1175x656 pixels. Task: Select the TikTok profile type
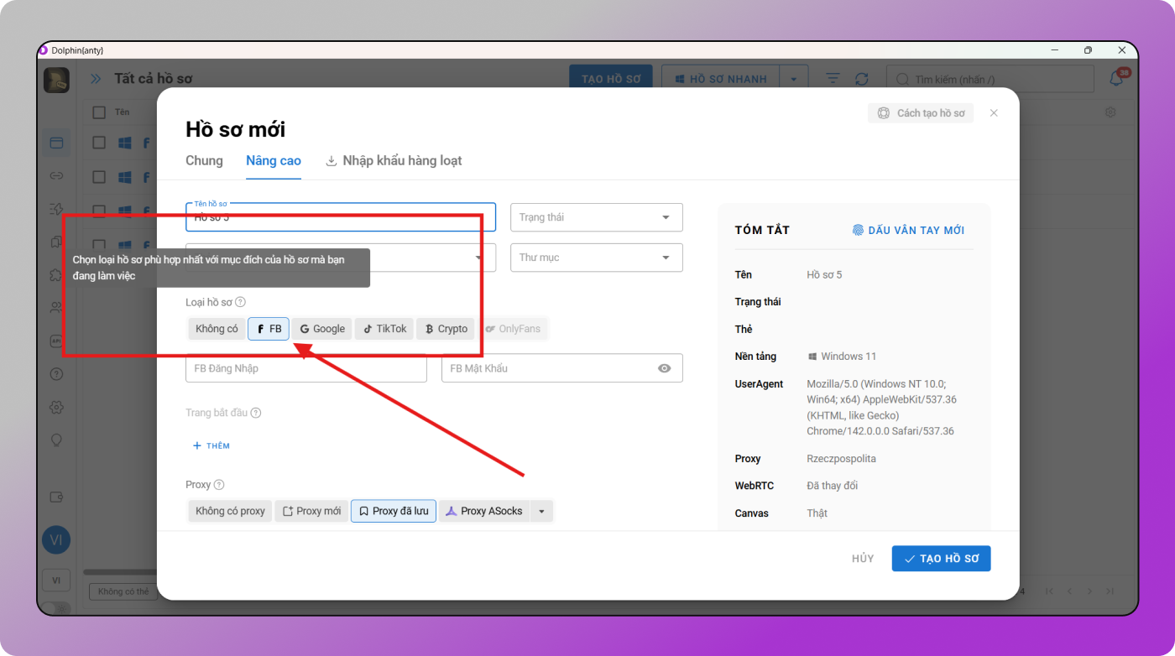(x=384, y=329)
